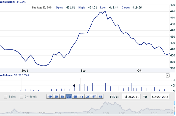Click the 2007 year in the overview chart

tap(106, 113)
